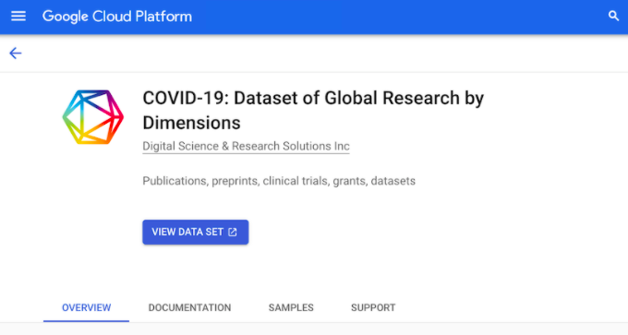The image size is (628, 335).
Task: Click the search magnifier icon
Action: 613,16
